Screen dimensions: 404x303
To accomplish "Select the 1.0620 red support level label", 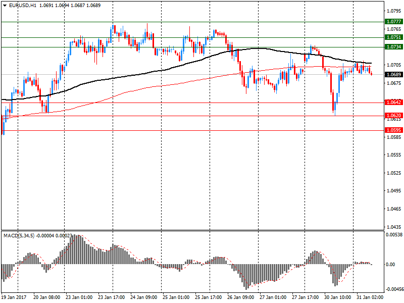I will click(394, 116).
